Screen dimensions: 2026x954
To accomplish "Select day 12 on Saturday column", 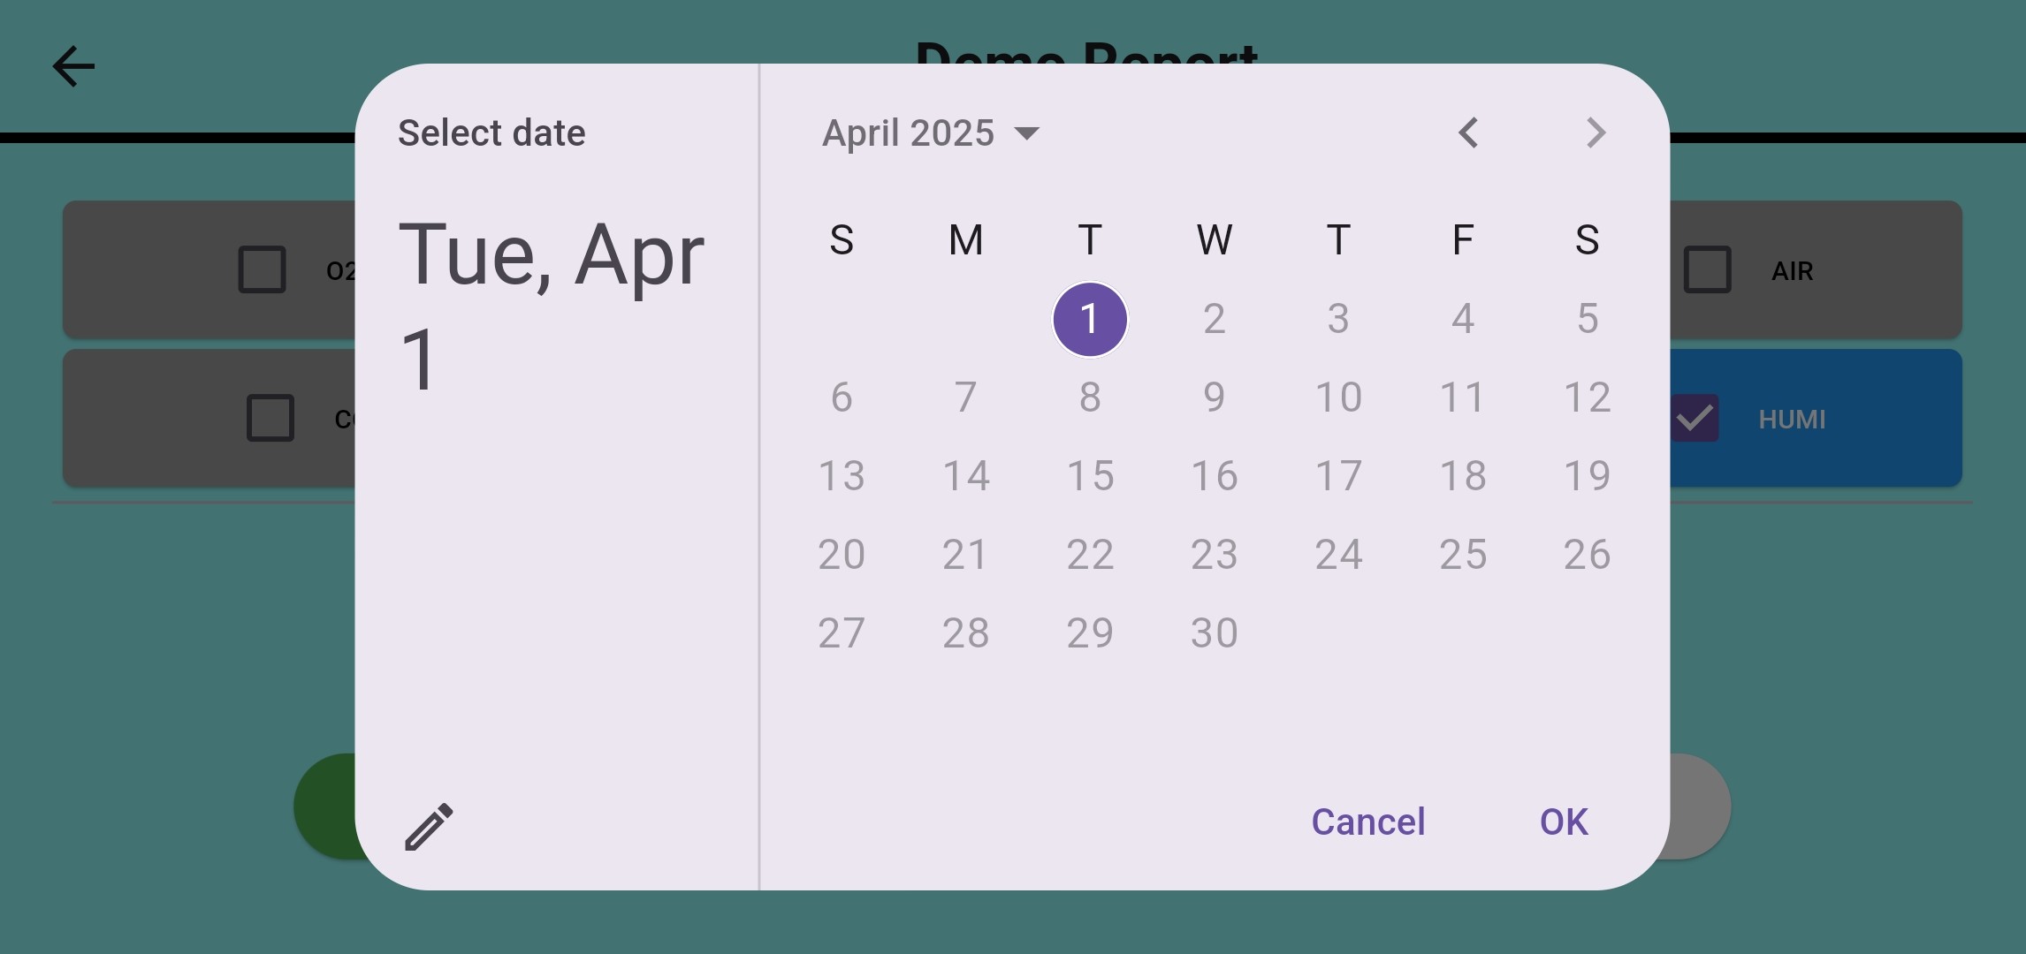I will pyautogui.click(x=1588, y=397).
